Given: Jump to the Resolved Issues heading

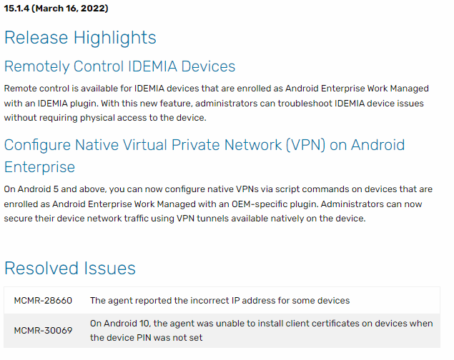Looking at the screenshot, I should click(x=69, y=268).
